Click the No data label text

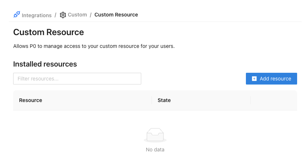tap(155, 150)
